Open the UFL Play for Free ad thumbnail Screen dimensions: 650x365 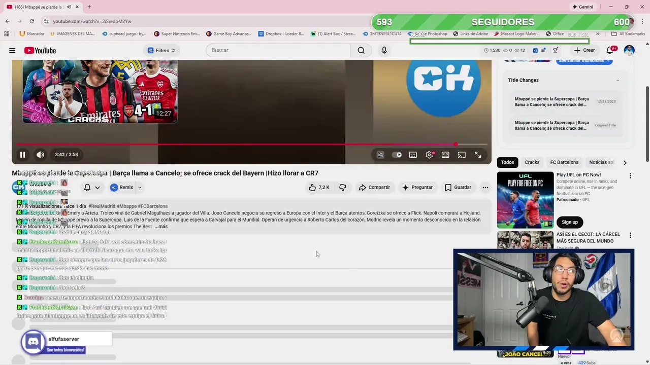pos(525,200)
